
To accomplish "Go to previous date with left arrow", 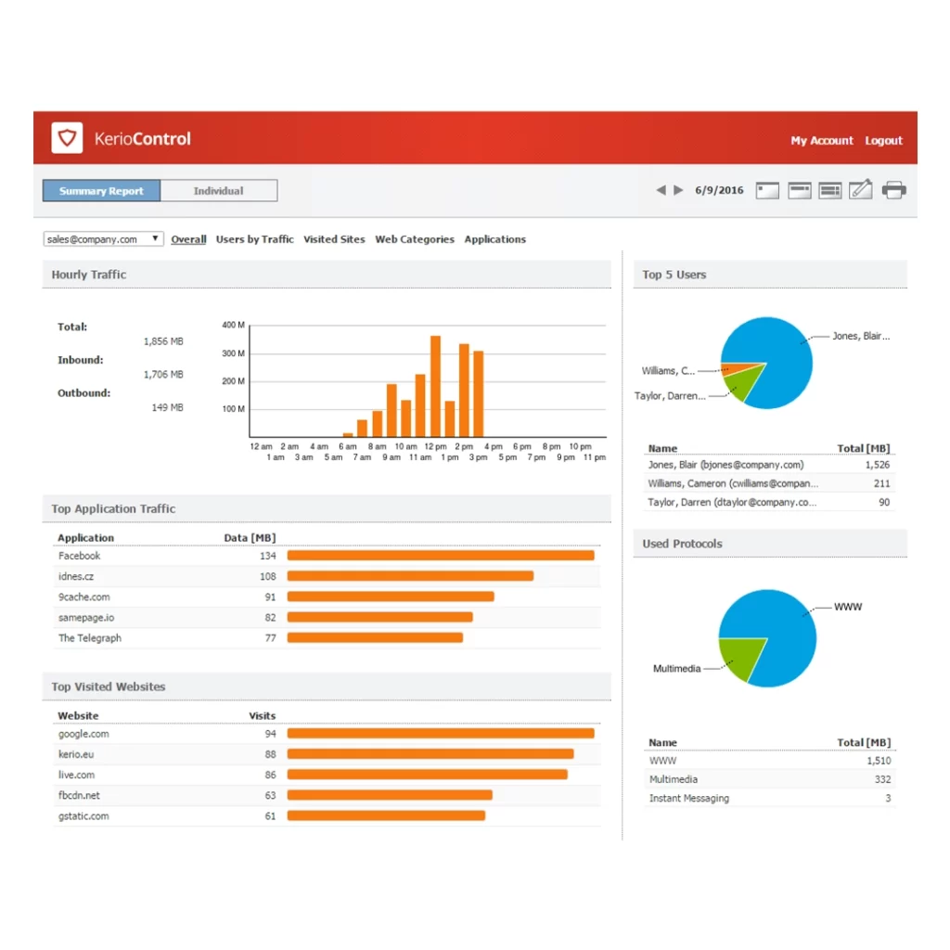I will point(661,190).
